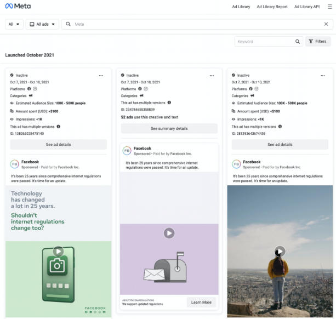Click Inactive status icon on first card

point(12,75)
